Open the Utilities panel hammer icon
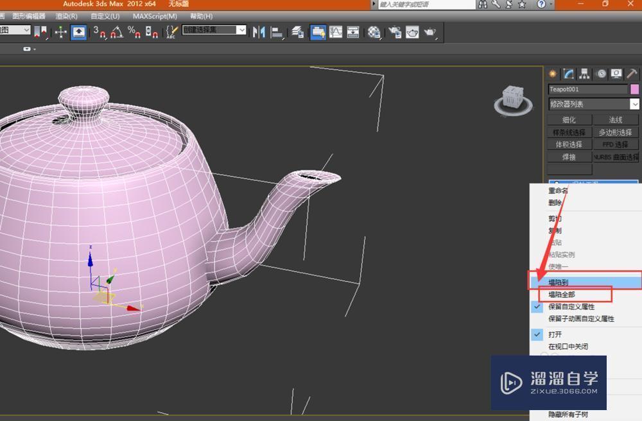This screenshot has width=642, height=421. click(x=632, y=74)
